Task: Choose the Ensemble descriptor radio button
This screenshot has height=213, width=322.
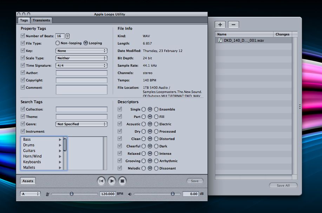Action: [156, 109]
